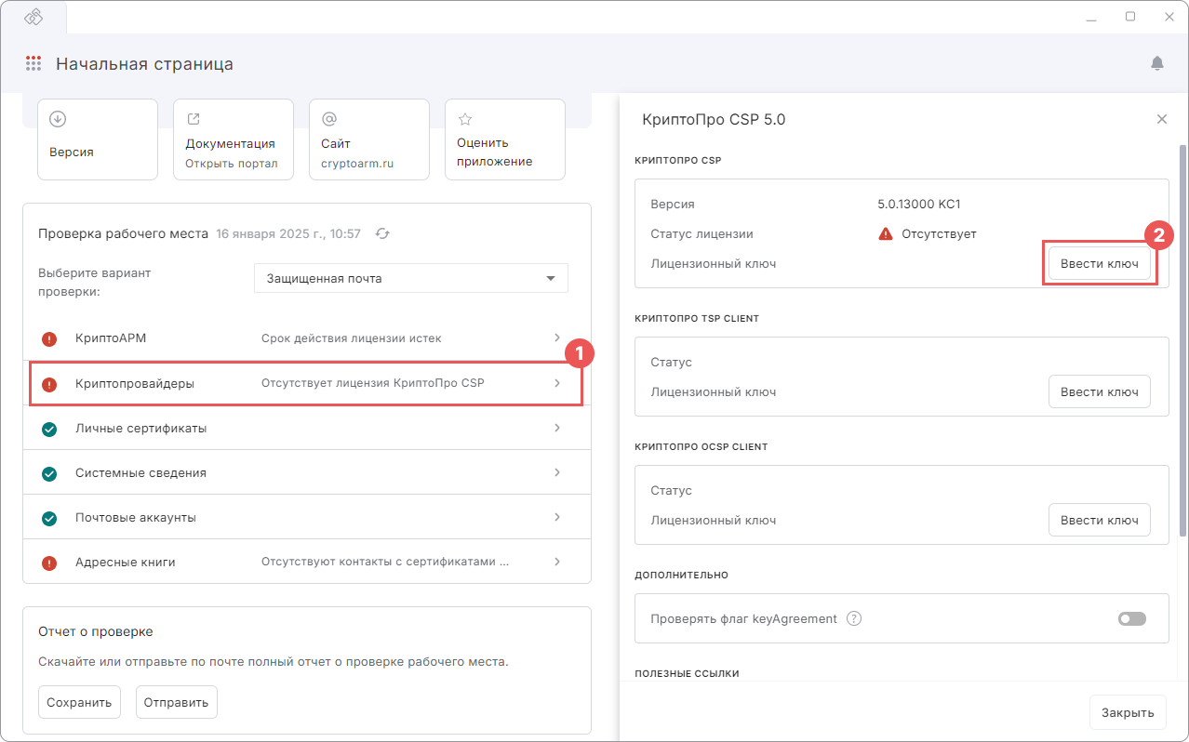Click Ввести ключ for TSP Client
This screenshot has height=742, width=1189.
tap(1100, 391)
